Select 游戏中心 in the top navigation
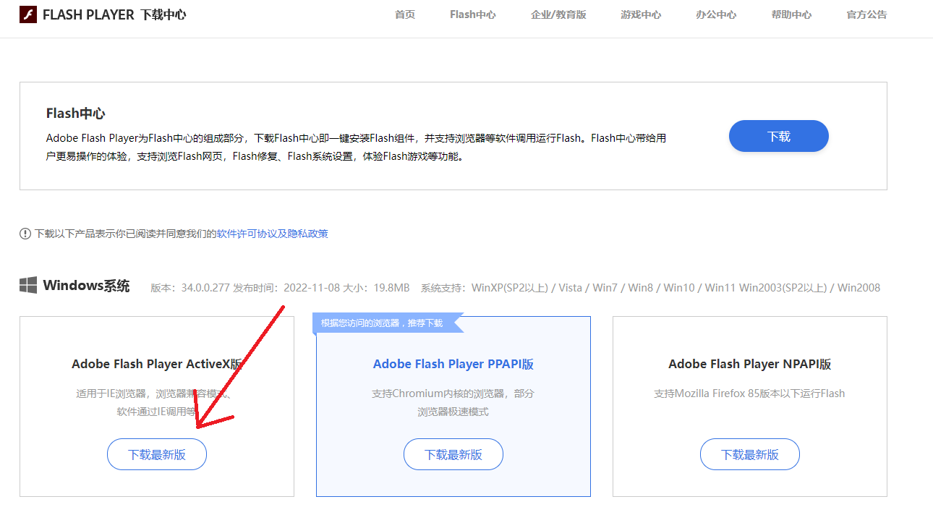933x515 pixels. click(x=640, y=14)
